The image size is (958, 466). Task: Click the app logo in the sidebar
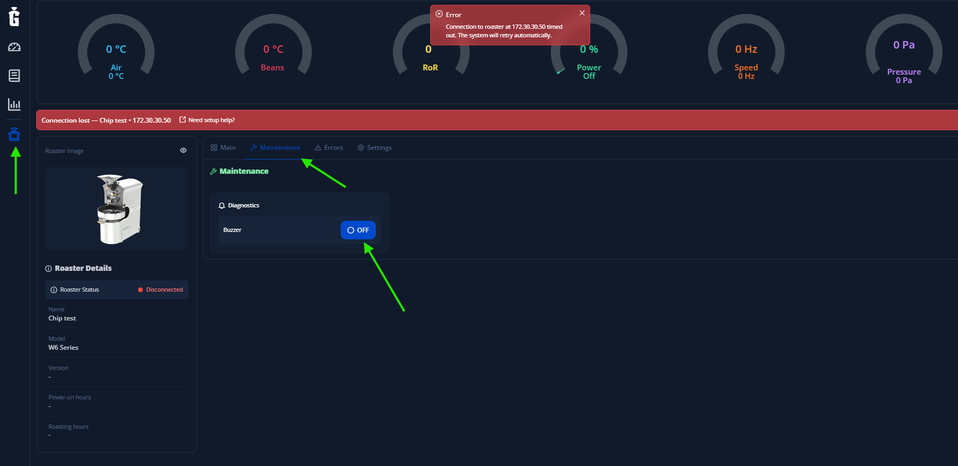click(14, 17)
